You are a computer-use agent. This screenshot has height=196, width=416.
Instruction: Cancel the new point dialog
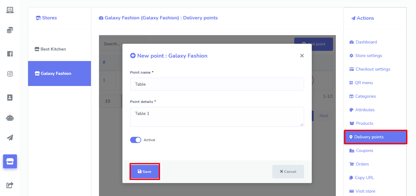(x=288, y=172)
